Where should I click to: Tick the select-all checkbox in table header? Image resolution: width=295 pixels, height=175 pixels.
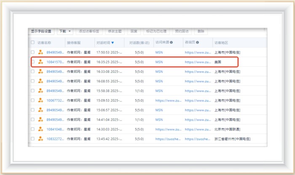33,42
